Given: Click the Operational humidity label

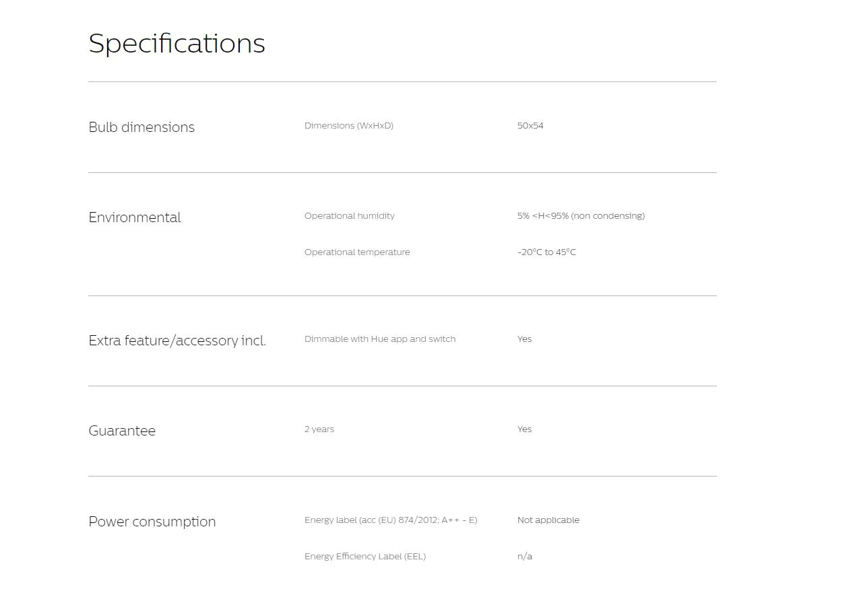Looking at the screenshot, I should click(349, 216).
